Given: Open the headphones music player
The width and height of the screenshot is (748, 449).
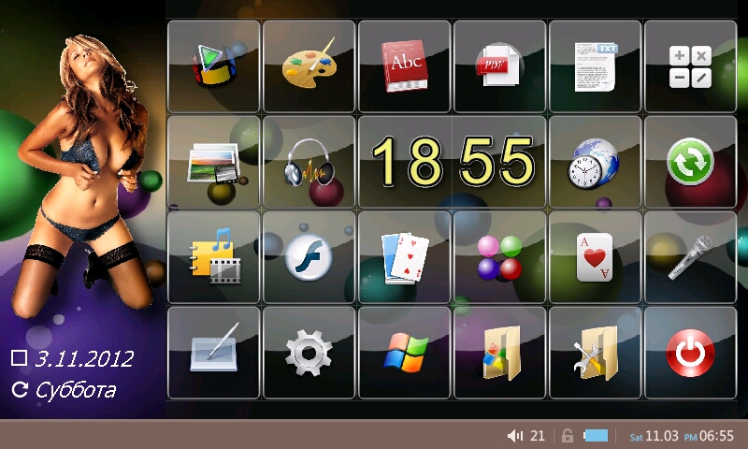Looking at the screenshot, I should click(x=309, y=162).
